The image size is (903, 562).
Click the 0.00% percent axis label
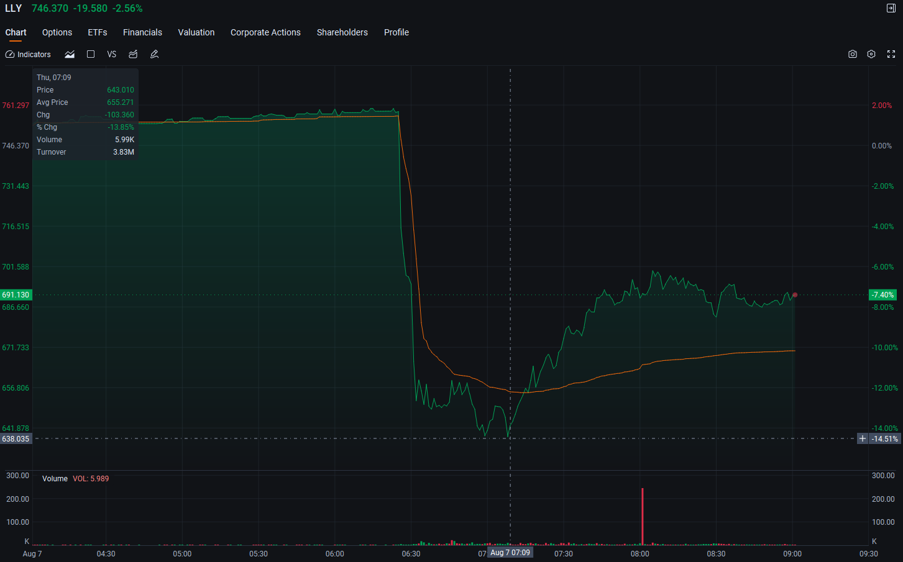pyautogui.click(x=882, y=146)
